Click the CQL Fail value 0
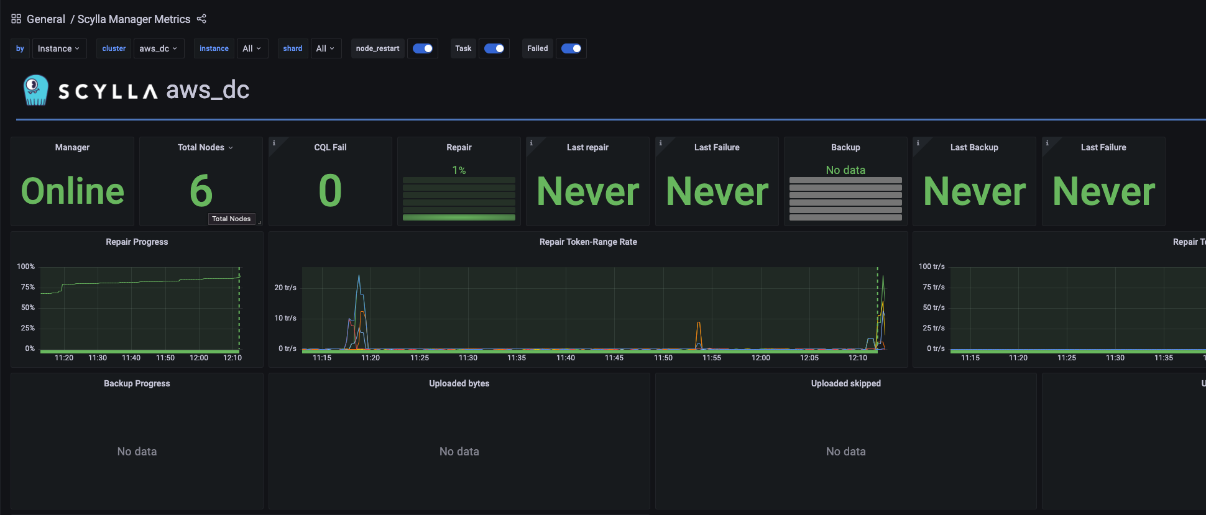The width and height of the screenshot is (1206, 515). (330, 191)
